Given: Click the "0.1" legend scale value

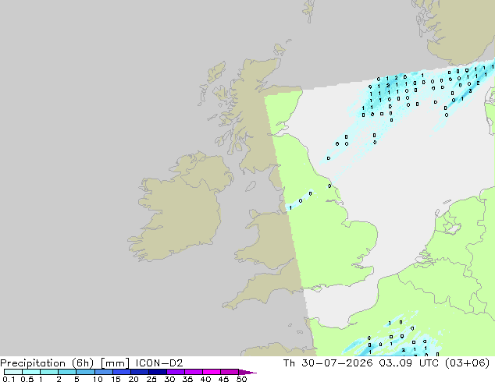Looking at the screenshot, I should (9, 379).
